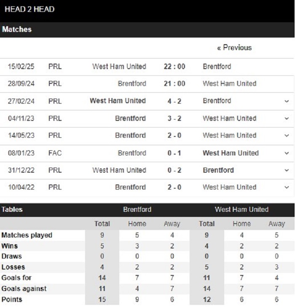Click the « Previous link
The width and height of the screenshot is (295, 307).
click(x=234, y=48)
